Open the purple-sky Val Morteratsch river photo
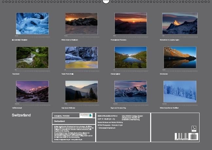The height and width of the screenshot is (150, 212). [32, 91]
